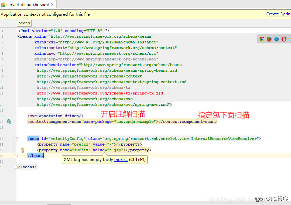Screen dimensions: 291x205
Task: Open preview in Firefox browser icon
Action: tap(269, 39)
